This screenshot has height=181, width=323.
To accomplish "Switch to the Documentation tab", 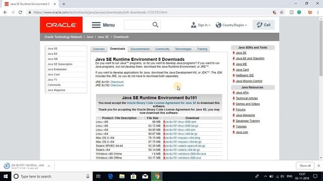I will [x=140, y=49].
